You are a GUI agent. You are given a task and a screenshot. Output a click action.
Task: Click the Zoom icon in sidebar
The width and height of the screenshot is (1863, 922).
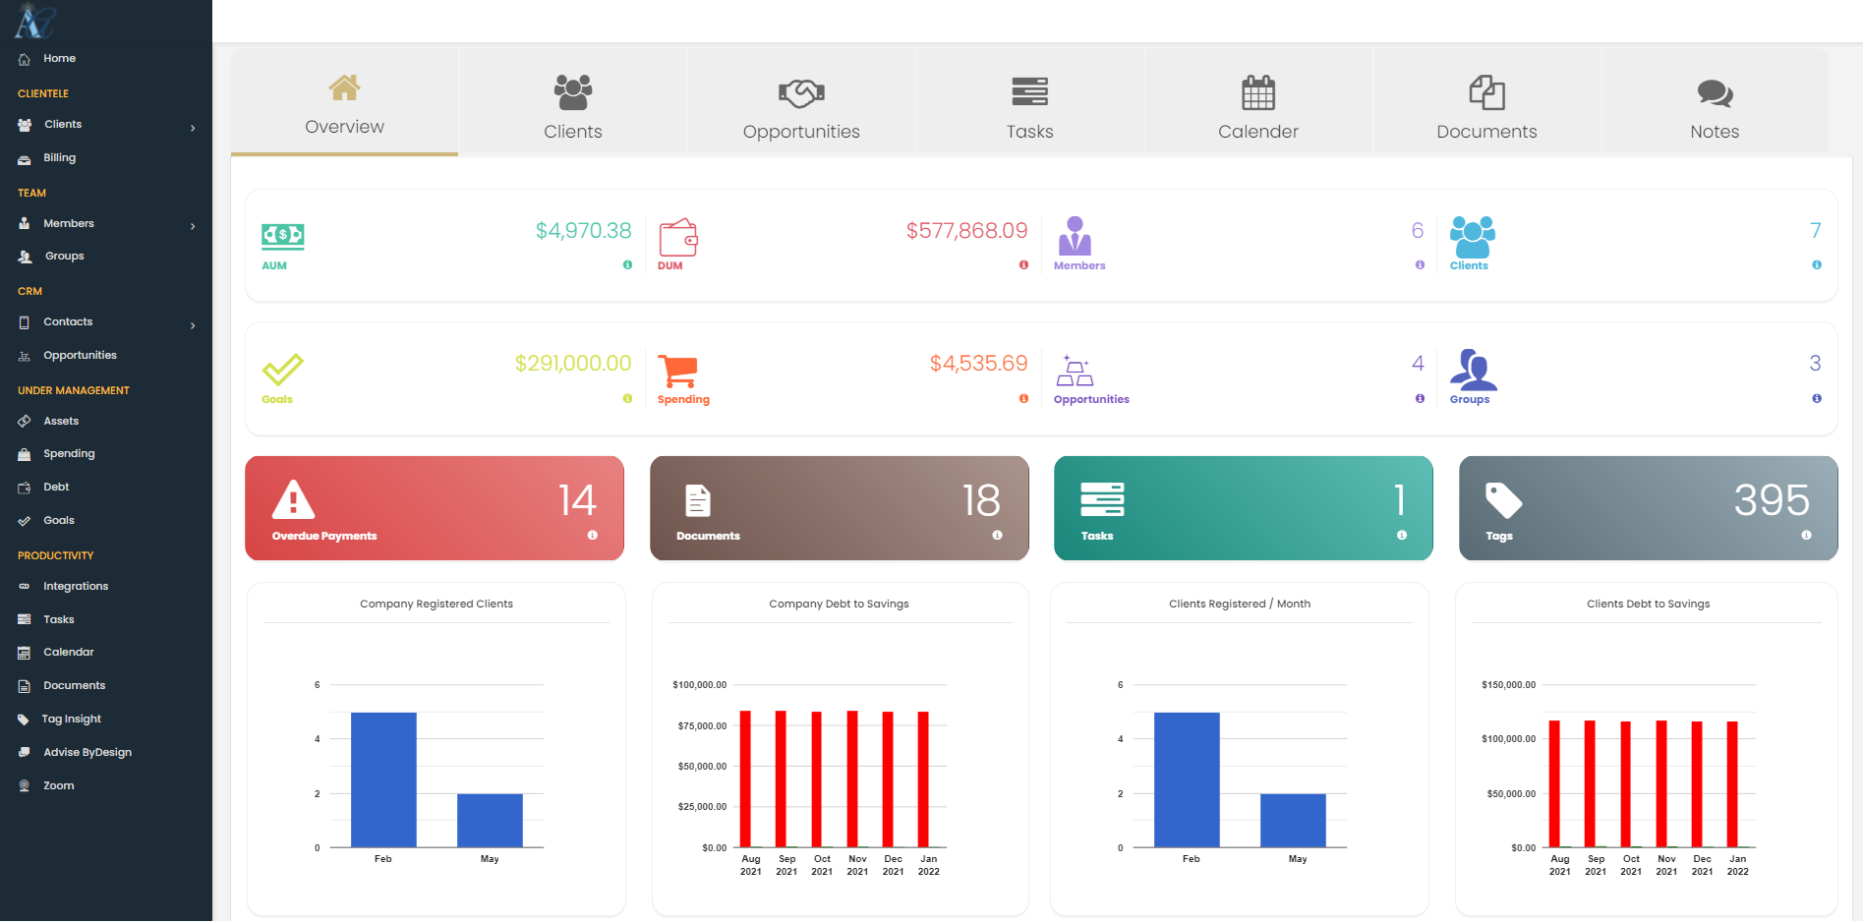[x=25, y=786]
